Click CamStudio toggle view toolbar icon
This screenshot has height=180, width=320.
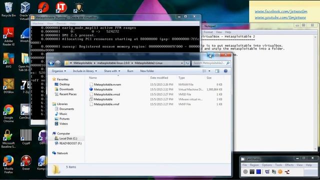coord(267,172)
